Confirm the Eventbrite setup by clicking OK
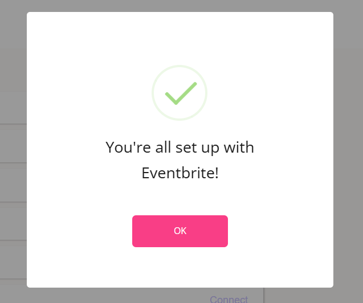This screenshot has width=363, height=303. [180, 231]
